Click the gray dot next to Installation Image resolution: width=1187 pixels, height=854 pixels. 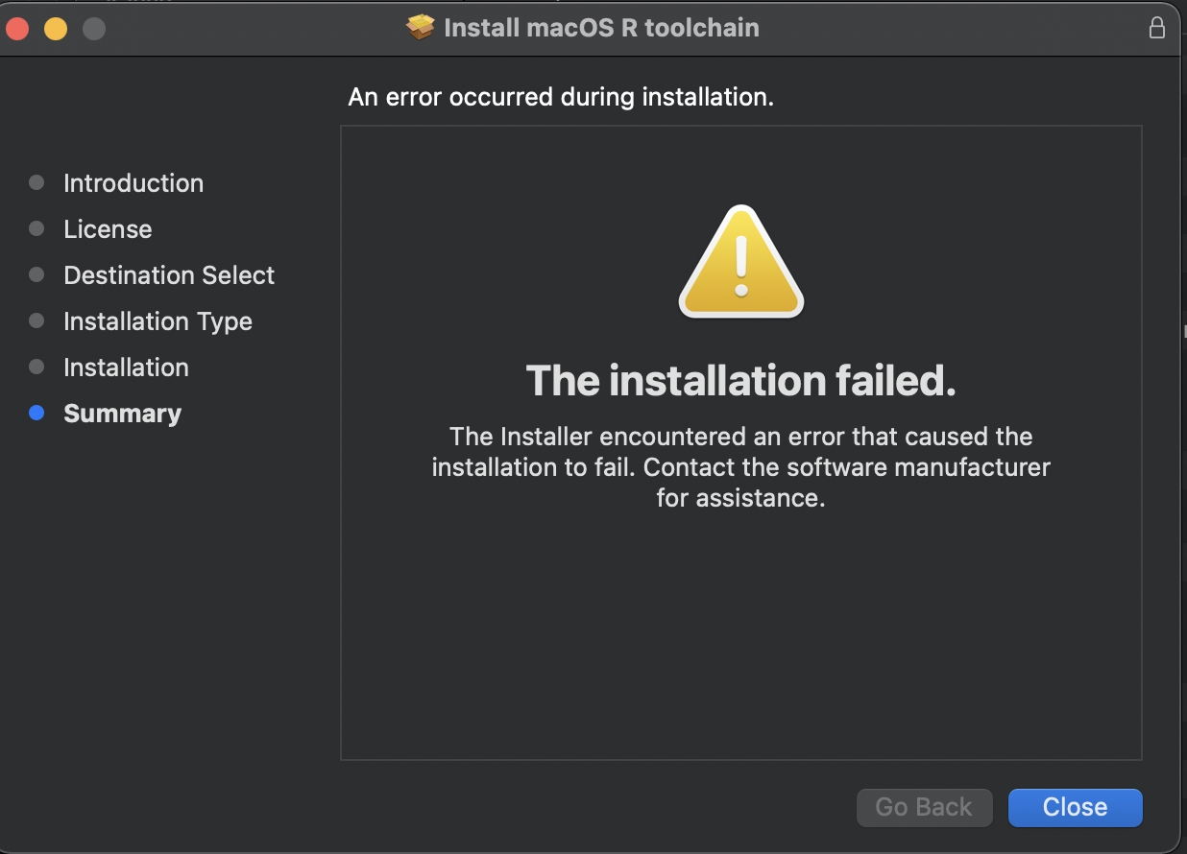click(x=36, y=367)
